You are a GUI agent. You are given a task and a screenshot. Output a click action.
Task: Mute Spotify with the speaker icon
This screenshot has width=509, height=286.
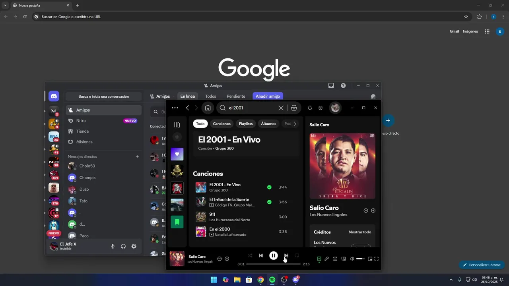352,259
